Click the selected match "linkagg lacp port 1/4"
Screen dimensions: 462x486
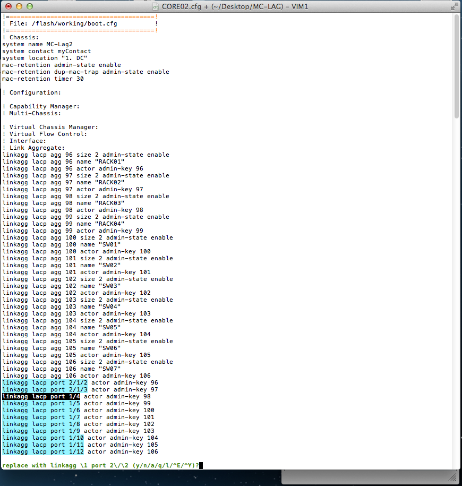click(41, 396)
